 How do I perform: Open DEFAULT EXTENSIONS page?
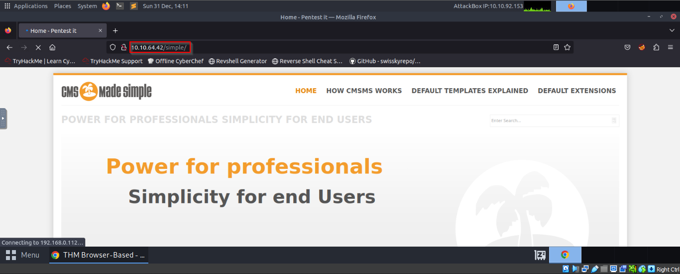(x=577, y=91)
